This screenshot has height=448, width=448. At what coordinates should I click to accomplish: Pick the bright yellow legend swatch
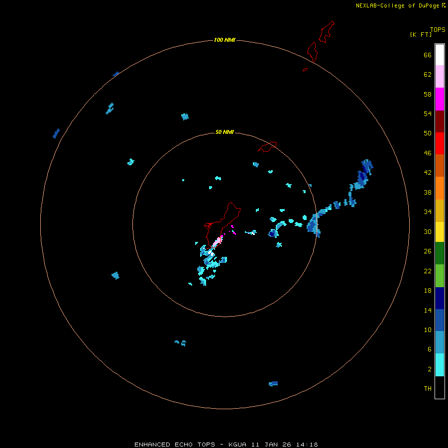coord(440,232)
